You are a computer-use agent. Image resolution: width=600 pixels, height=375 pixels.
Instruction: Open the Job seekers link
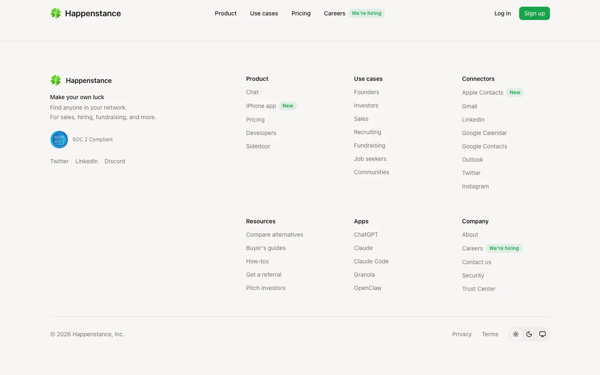pyautogui.click(x=370, y=159)
